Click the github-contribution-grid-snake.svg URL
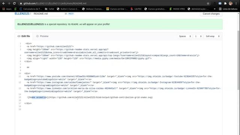Viewport: 240px width, 135px height. tap(100, 97)
